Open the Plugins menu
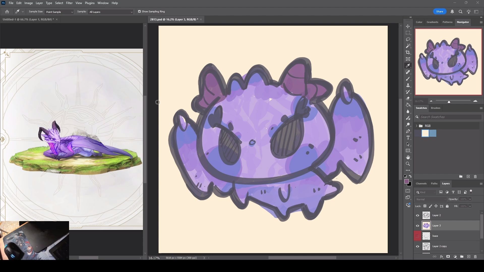Viewport: 484px width, 272px height. point(89,3)
